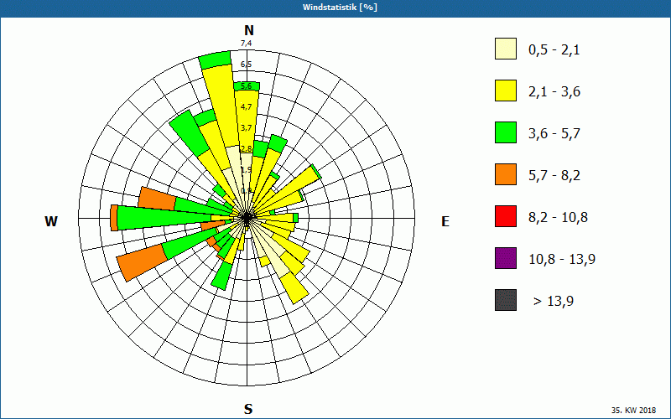Click the pale yellow 0,5 - 2,1 swatch

tap(506, 49)
